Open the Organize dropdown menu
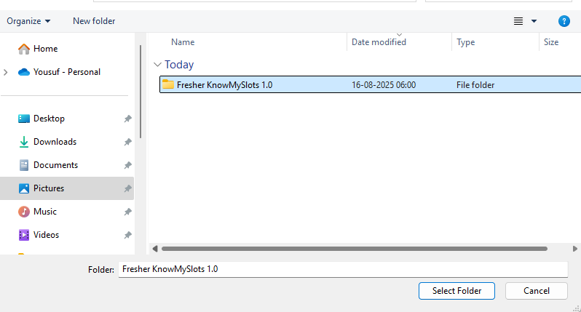Image resolution: width=581 pixels, height=312 pixels. pos(28,21)
